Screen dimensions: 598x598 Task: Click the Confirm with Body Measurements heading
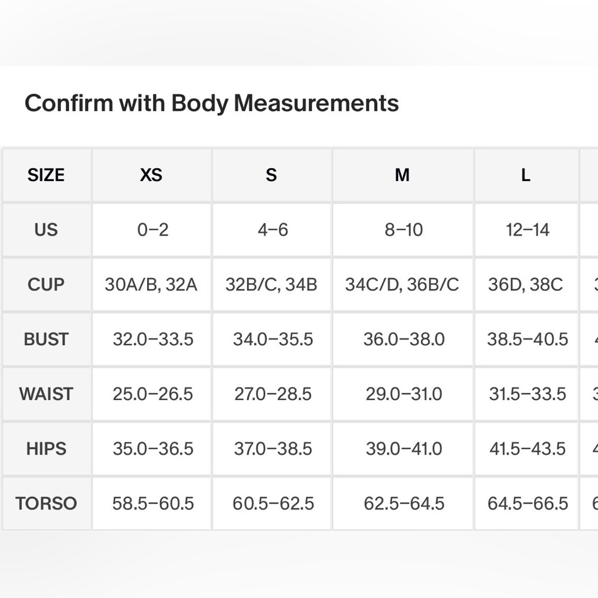[x=212, y=103]
